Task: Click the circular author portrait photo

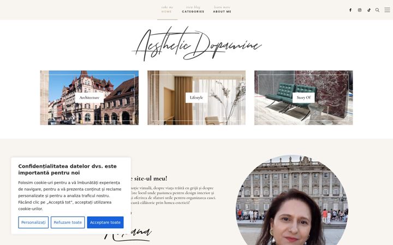Action: coord(292,200)
